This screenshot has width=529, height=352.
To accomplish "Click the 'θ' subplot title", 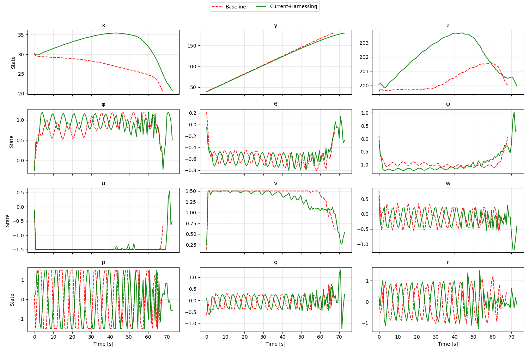I will 275,104.
